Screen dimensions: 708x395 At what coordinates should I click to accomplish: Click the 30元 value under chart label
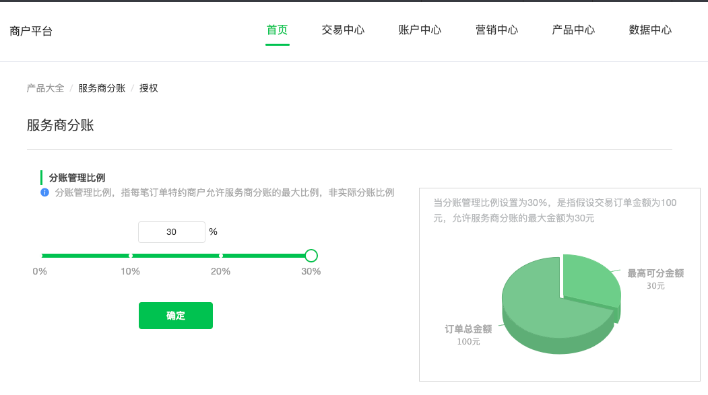[655, 286]
